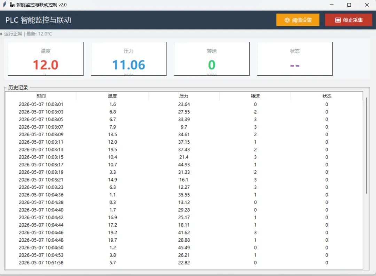This screenshot has width=376, height=276.
Task: Select row 2026-05-07 10:04:48
Action: [184, 240]
